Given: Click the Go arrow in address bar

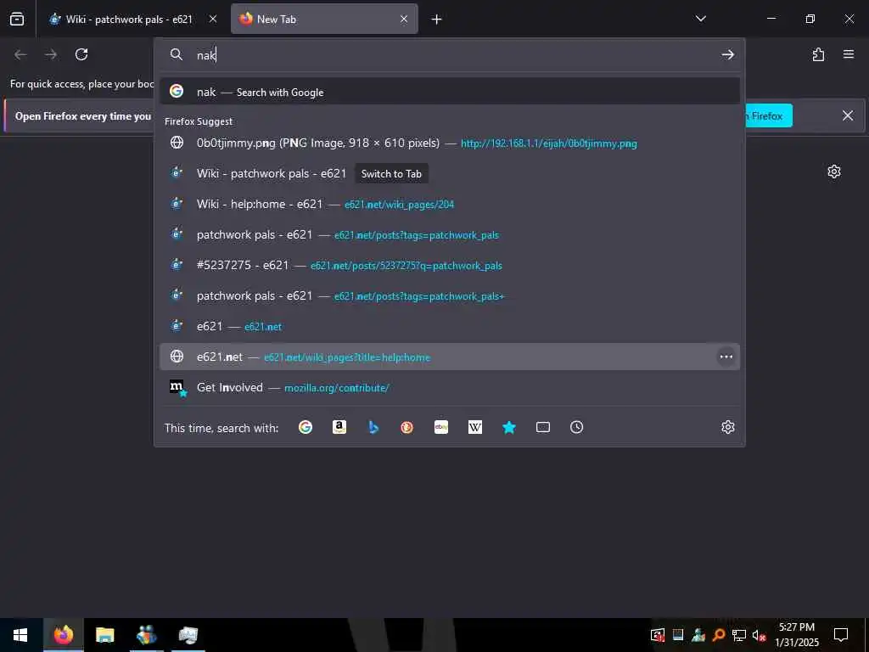Looking at the screenshot, I should coord(727,55).
